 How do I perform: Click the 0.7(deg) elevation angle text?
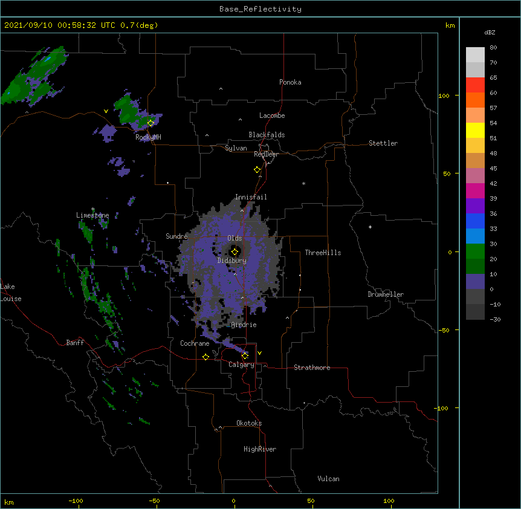click(x=139, y=25)
